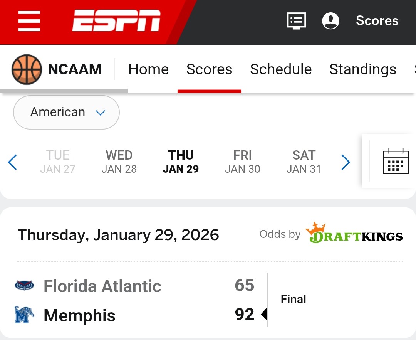This screenshot has height=340, width=416.
Task: Open the calendar date picker
Action: (x=396, y=161)
